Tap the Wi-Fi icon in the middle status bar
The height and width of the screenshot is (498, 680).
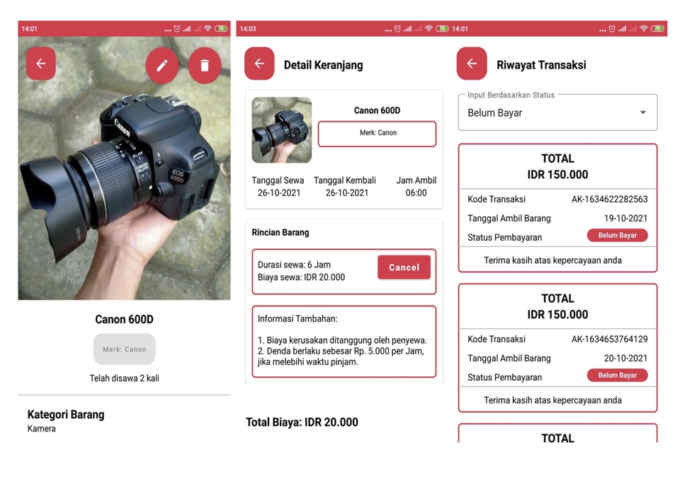[x=429, y=29]
